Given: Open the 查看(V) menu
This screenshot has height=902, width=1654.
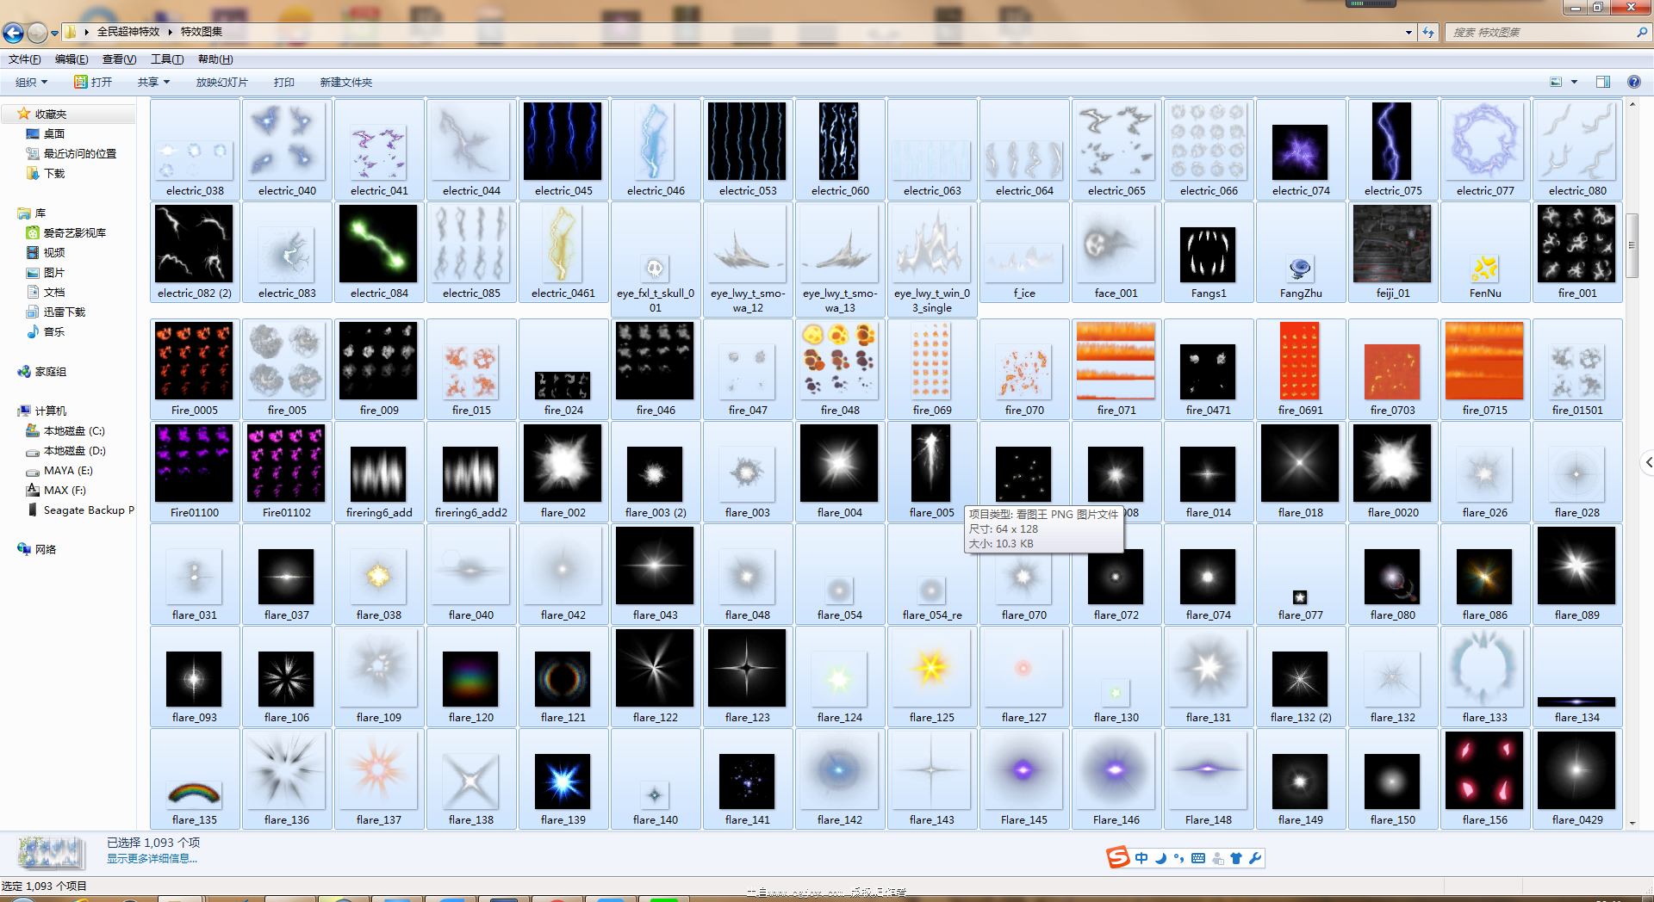Looking at the screenshot, I should pyautogui.click(x=119, y=59).
